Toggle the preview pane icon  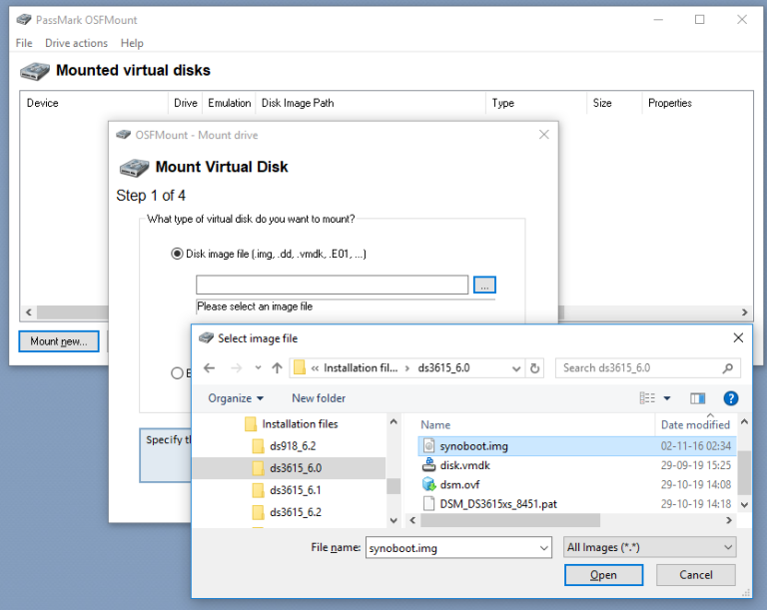pos(697,398)
